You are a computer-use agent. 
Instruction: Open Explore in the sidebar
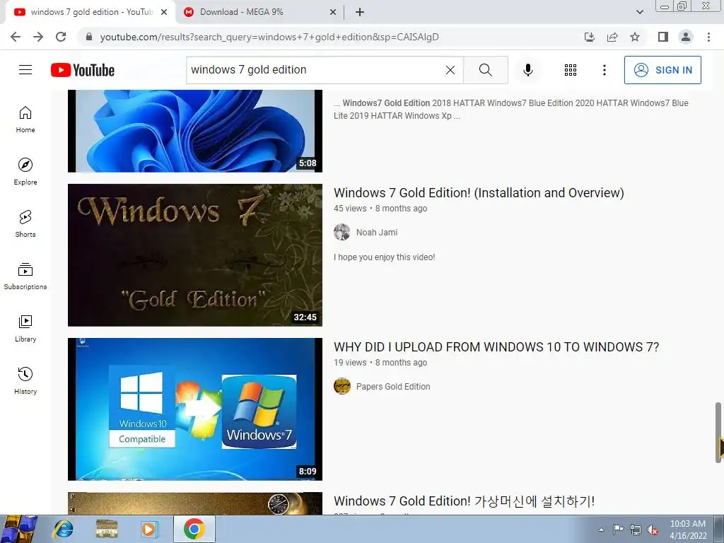25,171
